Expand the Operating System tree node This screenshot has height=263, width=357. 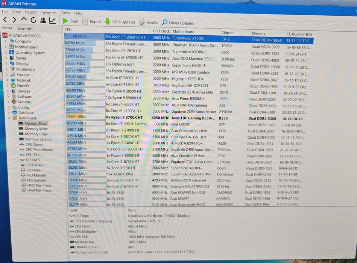(6, 53)
